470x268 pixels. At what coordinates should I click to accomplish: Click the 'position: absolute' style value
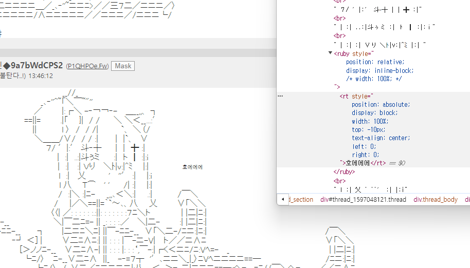tap(381, 104)
